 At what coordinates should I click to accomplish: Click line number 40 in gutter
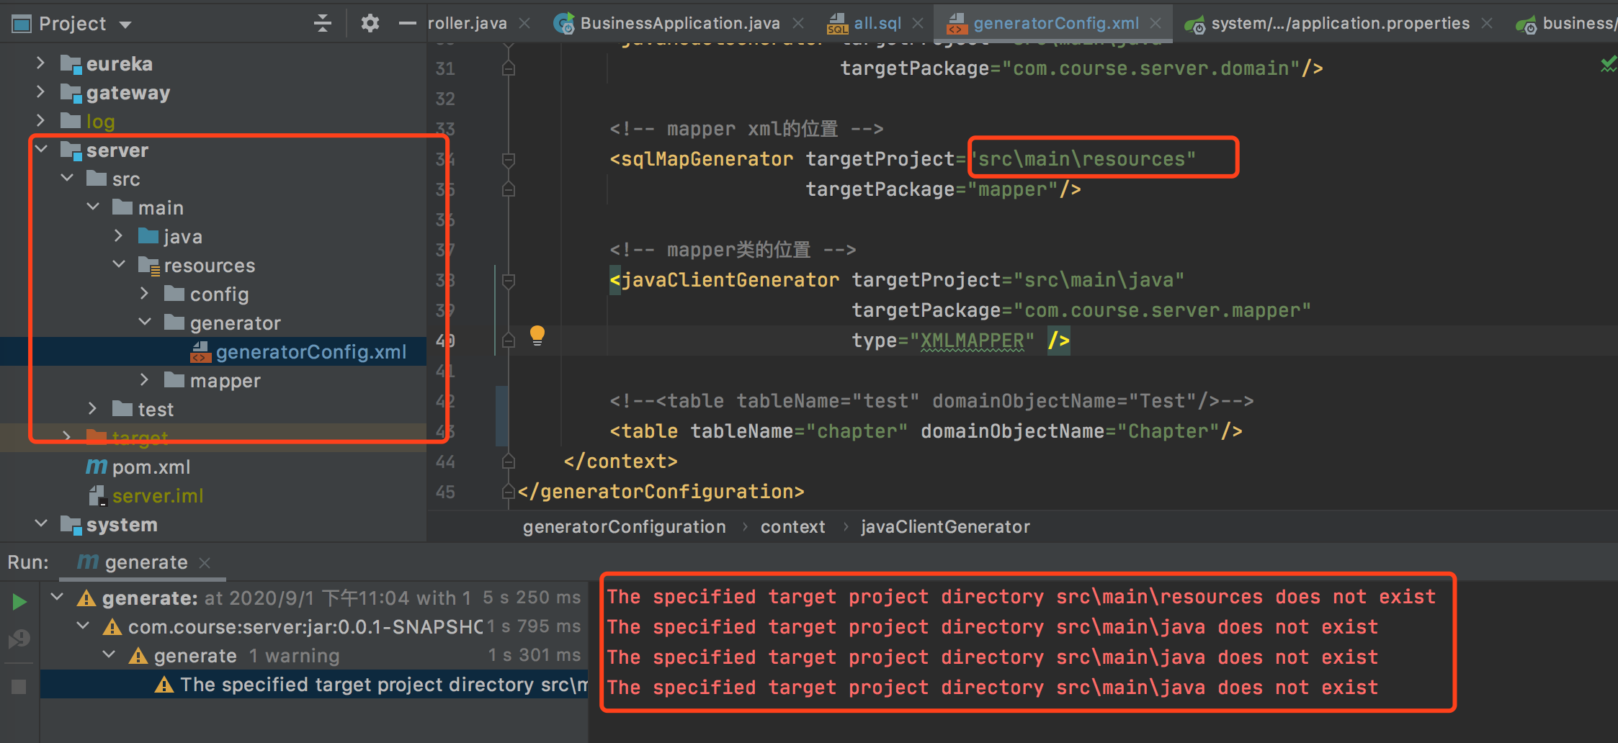click(445, 341)
